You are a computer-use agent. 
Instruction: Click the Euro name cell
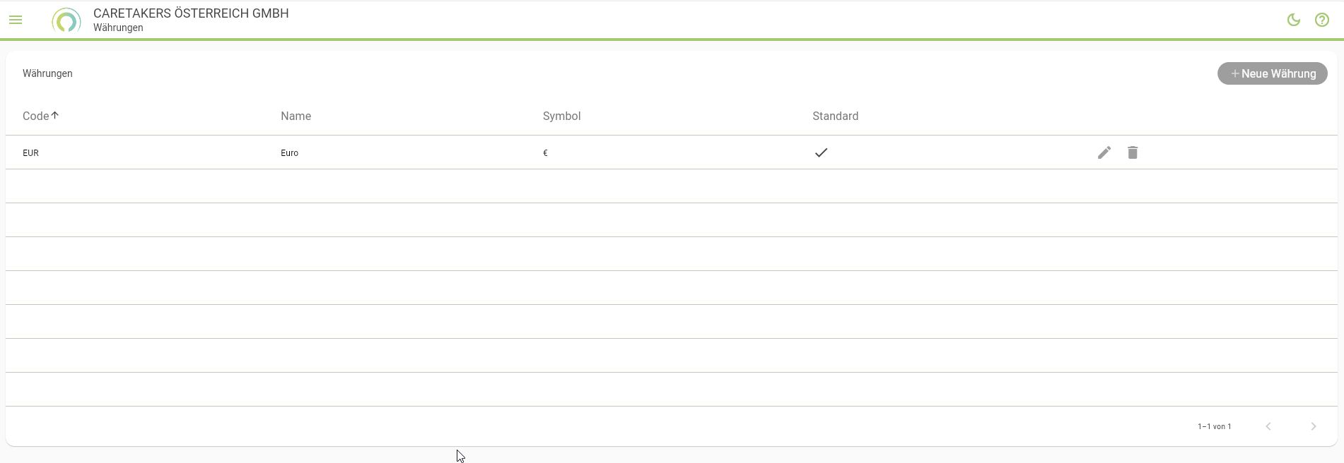[289, 153]
